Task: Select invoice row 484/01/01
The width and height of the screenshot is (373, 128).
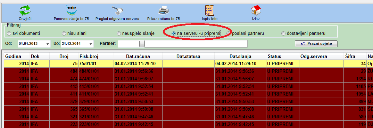Action: [x=186, y=71]
